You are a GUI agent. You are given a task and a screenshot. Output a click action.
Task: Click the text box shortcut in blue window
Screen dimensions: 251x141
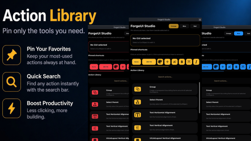(x=243, y=67)
